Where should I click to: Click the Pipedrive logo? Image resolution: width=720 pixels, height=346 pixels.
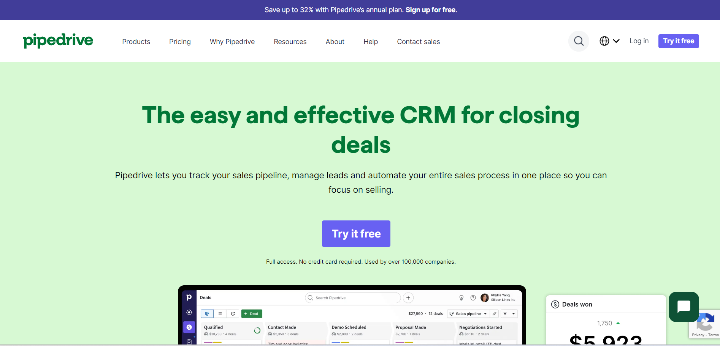coord(58,41)
